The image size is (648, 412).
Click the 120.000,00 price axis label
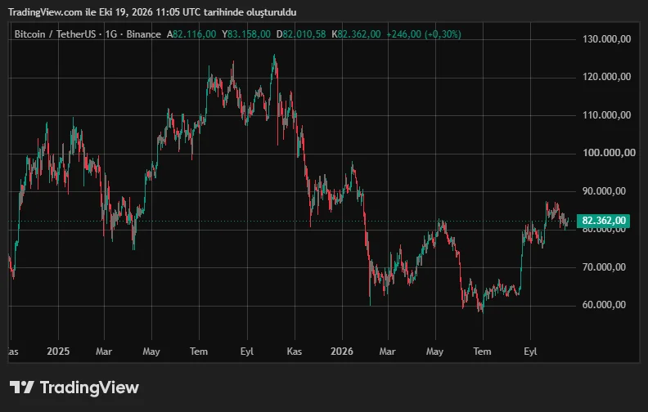click(x=606, y=77)
